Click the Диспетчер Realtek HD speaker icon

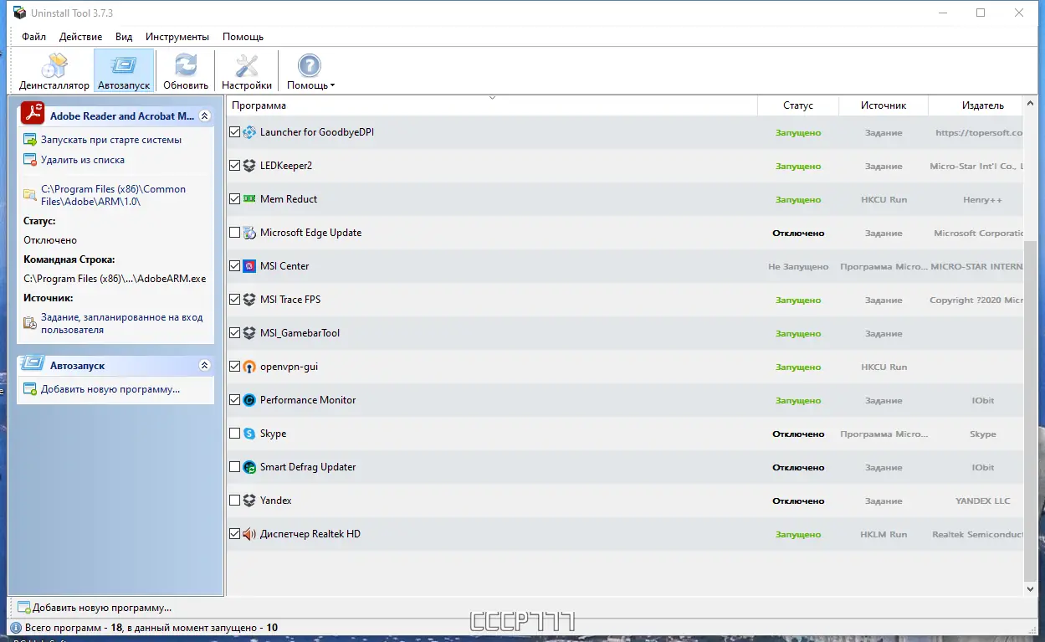249,534
